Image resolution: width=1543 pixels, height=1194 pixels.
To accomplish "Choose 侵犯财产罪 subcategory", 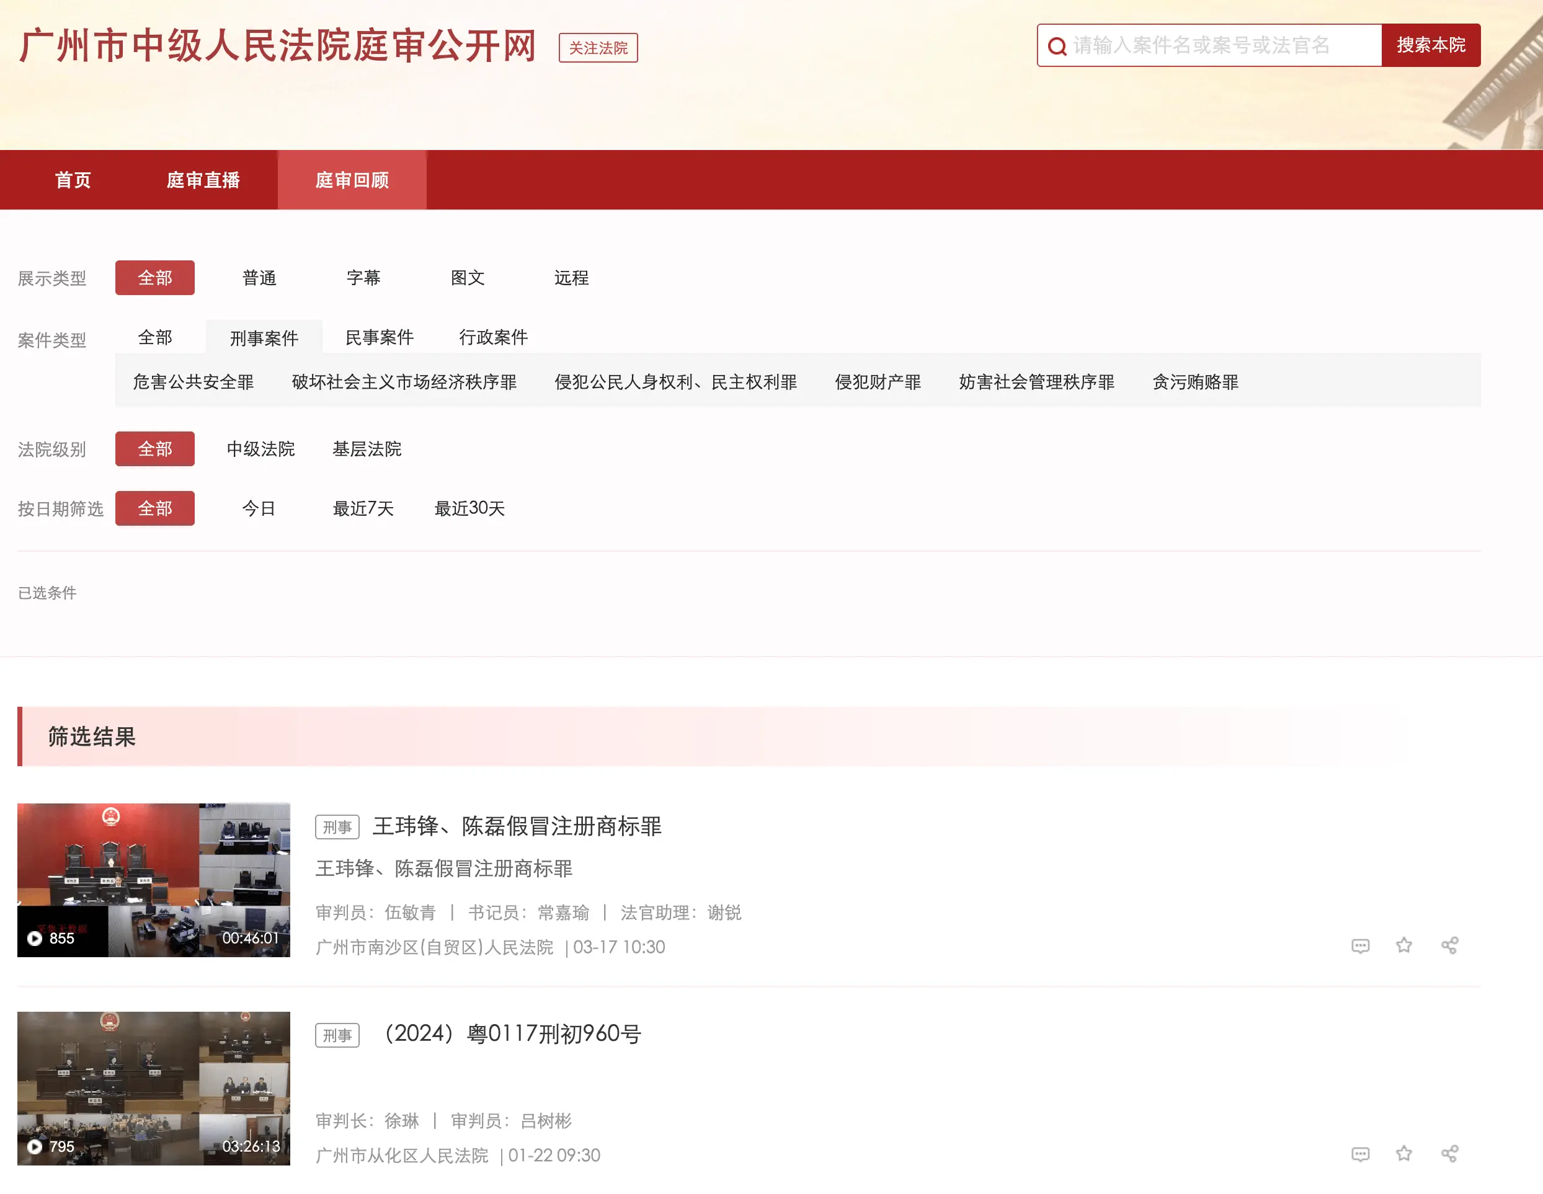I will point(878,382).
